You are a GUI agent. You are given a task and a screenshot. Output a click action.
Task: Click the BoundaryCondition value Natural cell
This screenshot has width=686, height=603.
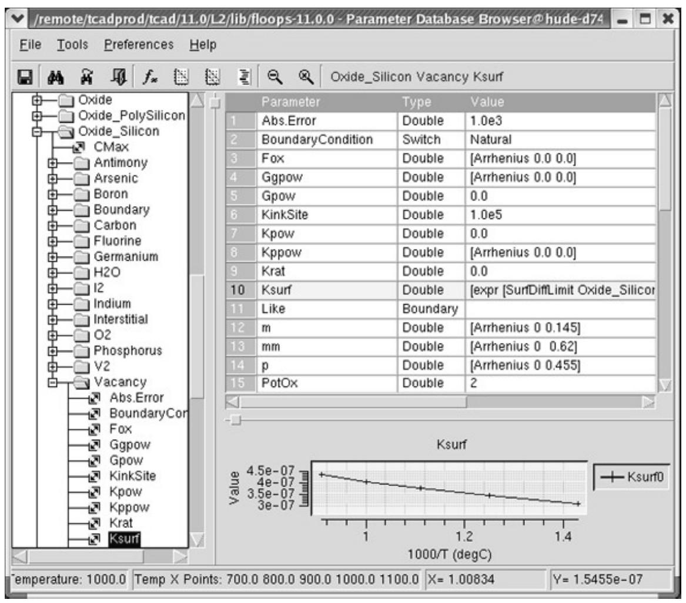pyautogui.click(x=560, y=140)
